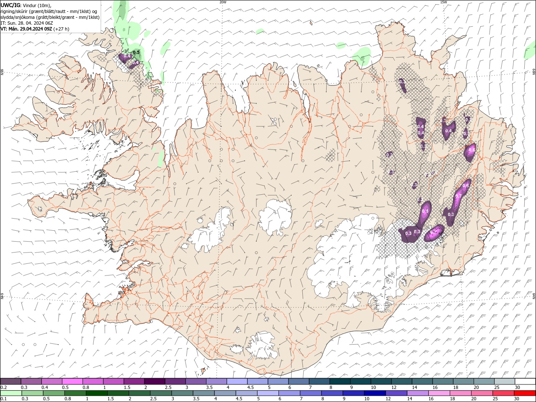Screen dimensions: 536x402
Task: Click the bright red rain swatch labeled 30
Action: pos(525,393)
